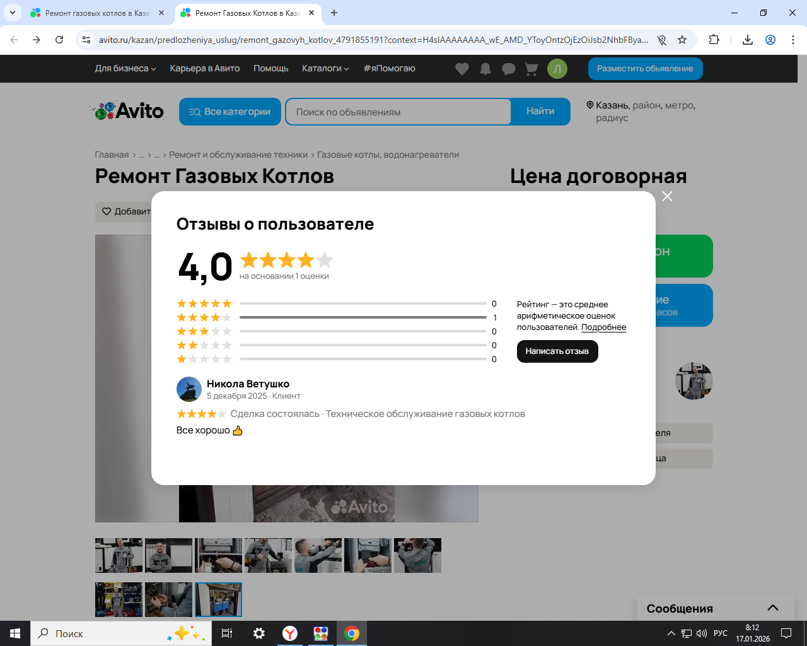Open Yandex browser icon in taskbar
The width and height of the screenshot is (807, 646).
coord(290,633)
